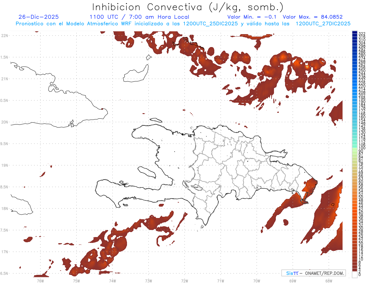Click the '7.5N' latitude label
The height and width of the screenshot is (285, 369).
(x=4, y=230)
